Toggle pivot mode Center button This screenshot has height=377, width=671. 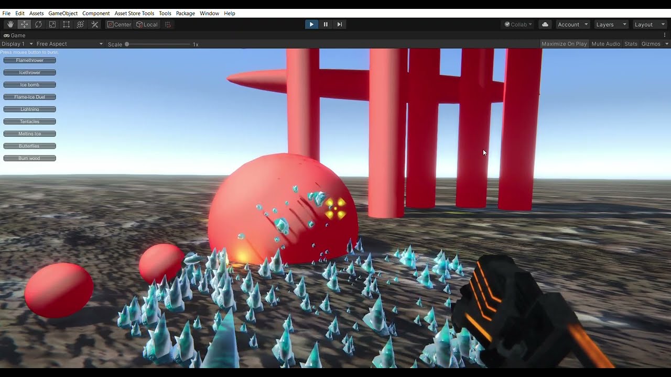pos(119,25)
